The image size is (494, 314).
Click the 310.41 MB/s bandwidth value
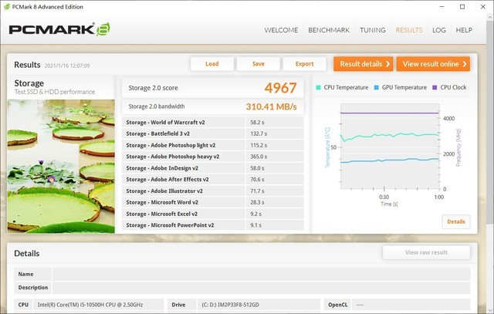click(271, 106)
